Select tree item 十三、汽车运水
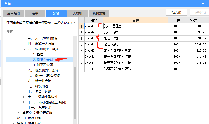The width and height of the screenshot is (209, 124). click(x=39, y=107)
